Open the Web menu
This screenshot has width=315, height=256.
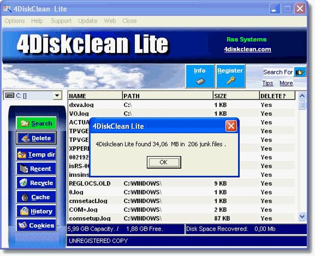[x=110, y=21]
